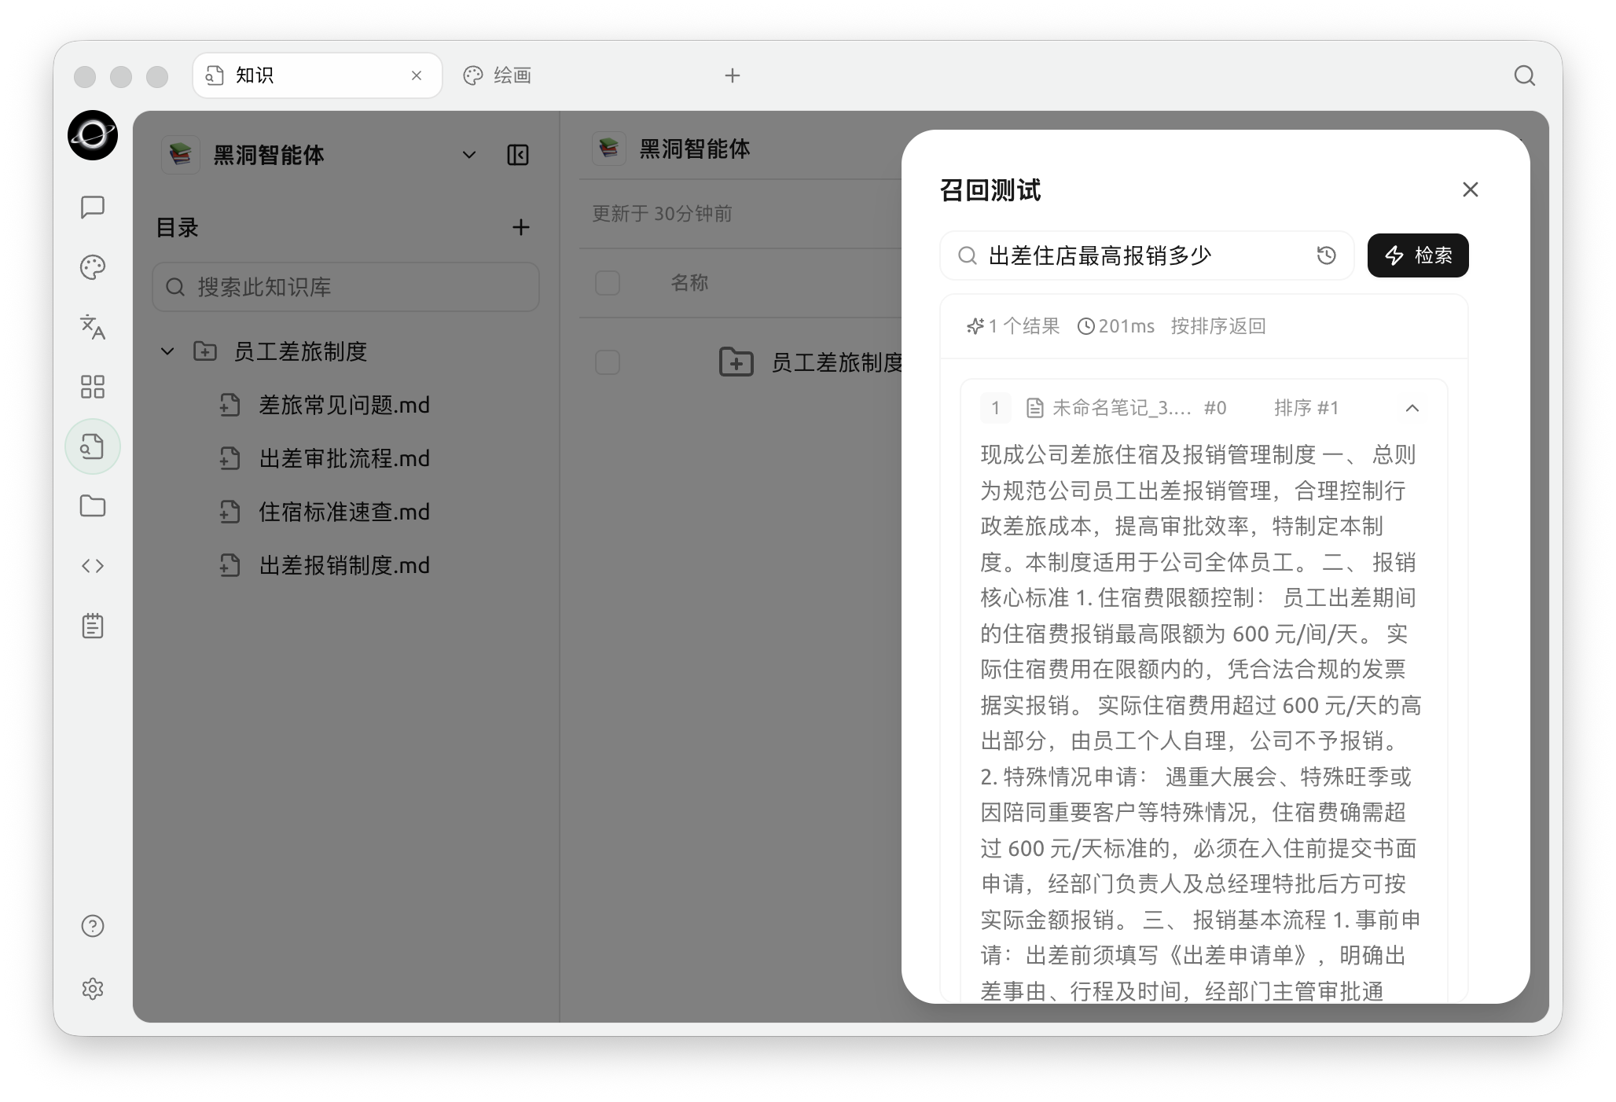Screen dimensions: 1616x1102
Task: Collapse the first retrieval result chevron
Action: coord(1412,408)
